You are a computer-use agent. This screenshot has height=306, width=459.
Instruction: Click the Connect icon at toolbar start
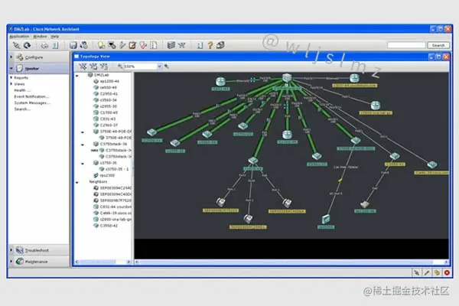pos(16,45)
